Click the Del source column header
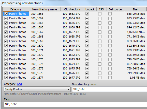 (x=115, y=9)
